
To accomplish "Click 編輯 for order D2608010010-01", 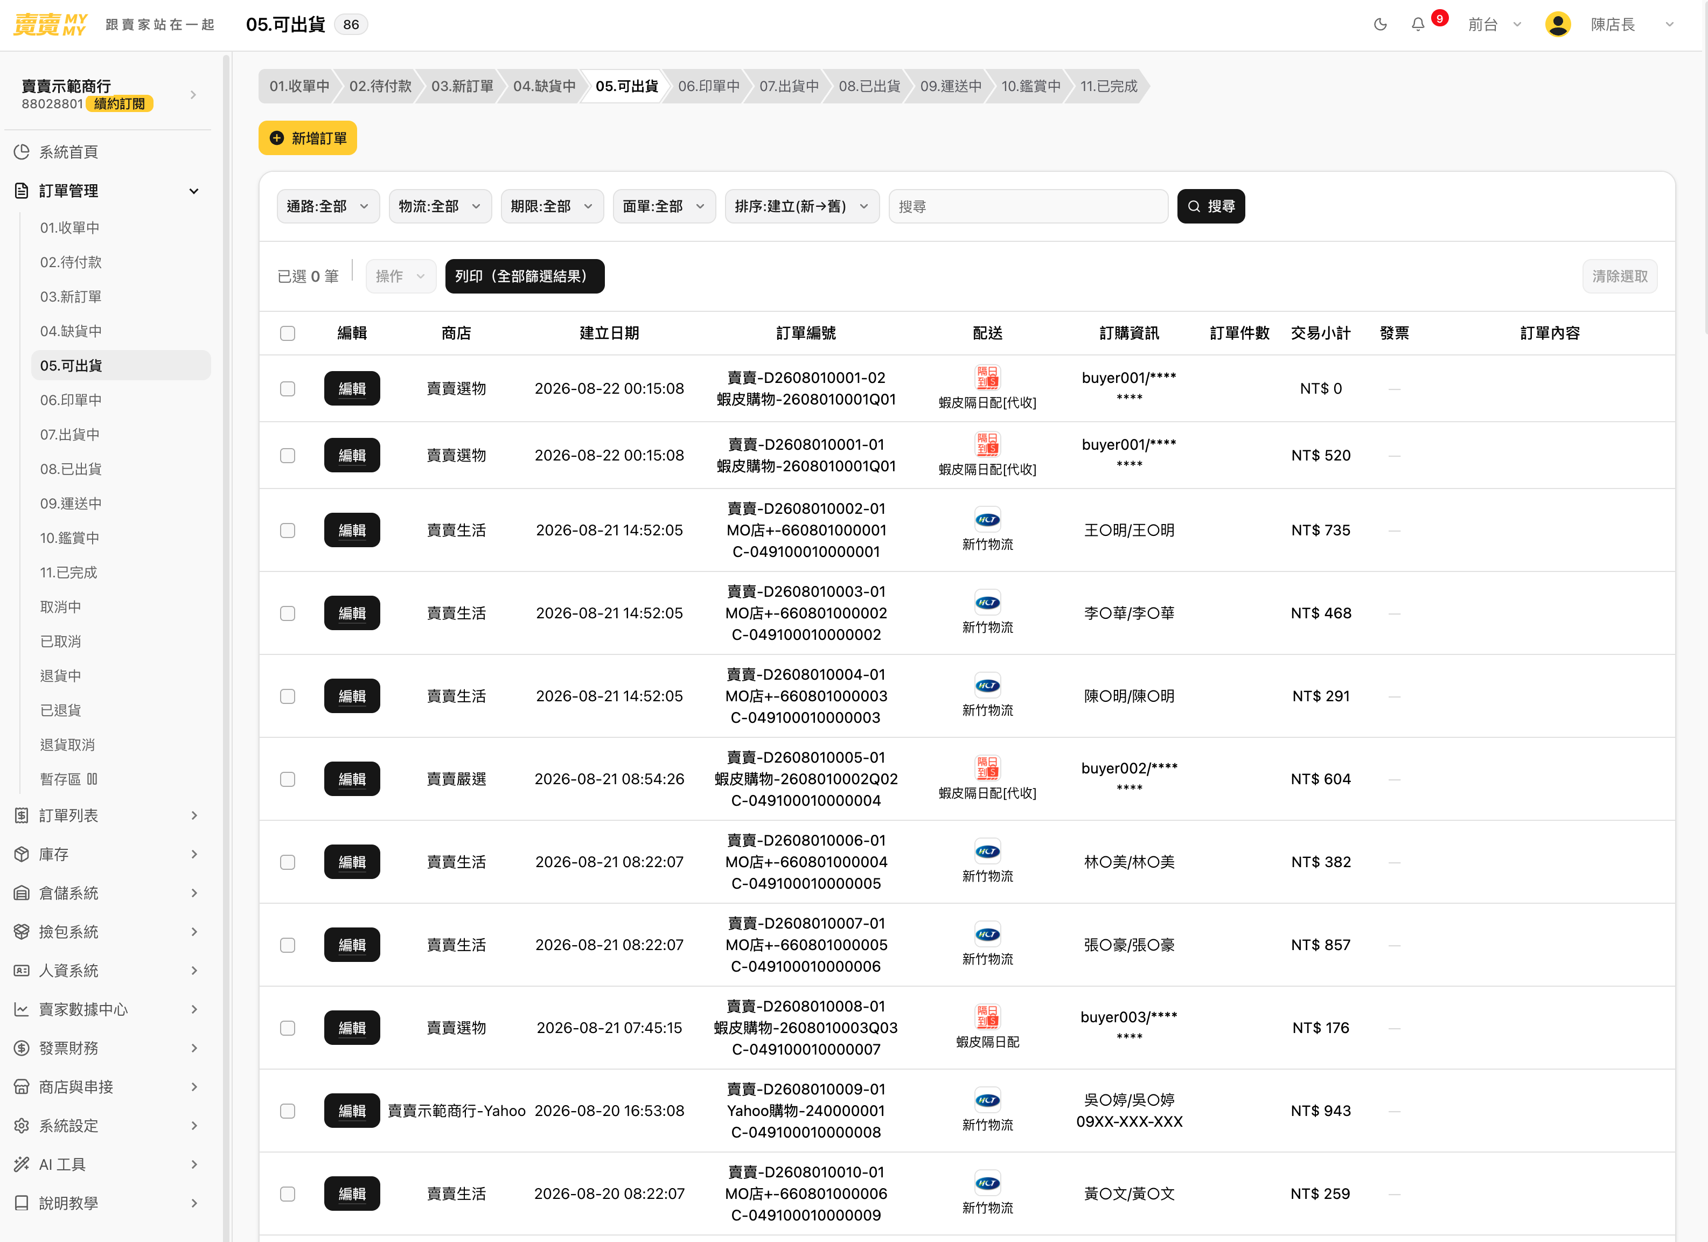I will [x=352, y=1194].
